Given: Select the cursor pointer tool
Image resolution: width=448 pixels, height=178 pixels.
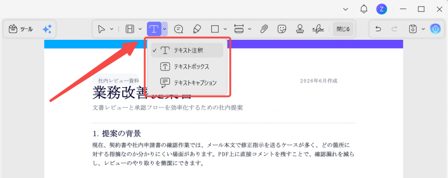Looking at the screenshot, I should pos(101,29).
